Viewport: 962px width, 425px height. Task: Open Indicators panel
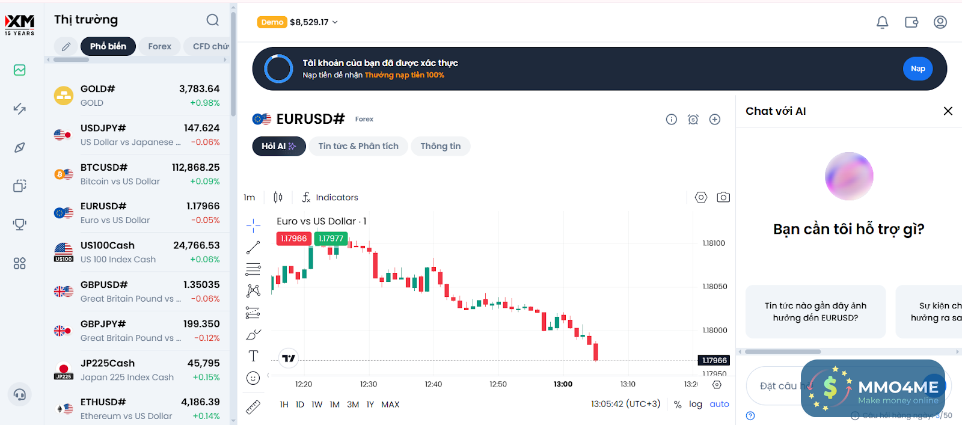coord(330,197)
